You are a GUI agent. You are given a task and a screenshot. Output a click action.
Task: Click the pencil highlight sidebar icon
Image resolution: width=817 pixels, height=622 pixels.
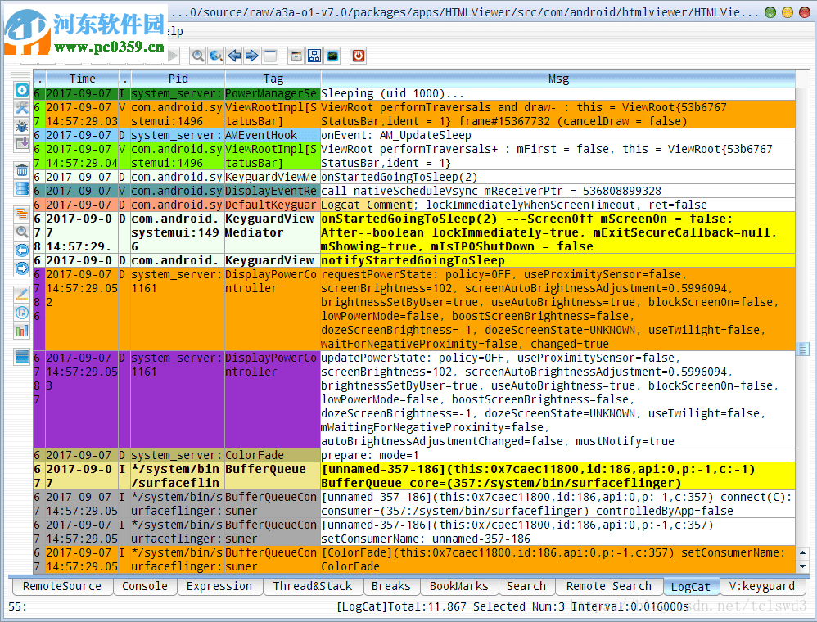pos(22,295)
